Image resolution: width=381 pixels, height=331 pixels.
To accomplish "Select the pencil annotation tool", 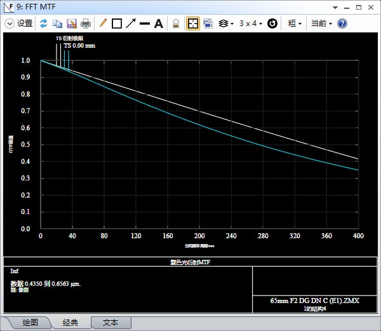I will [104, 24].
